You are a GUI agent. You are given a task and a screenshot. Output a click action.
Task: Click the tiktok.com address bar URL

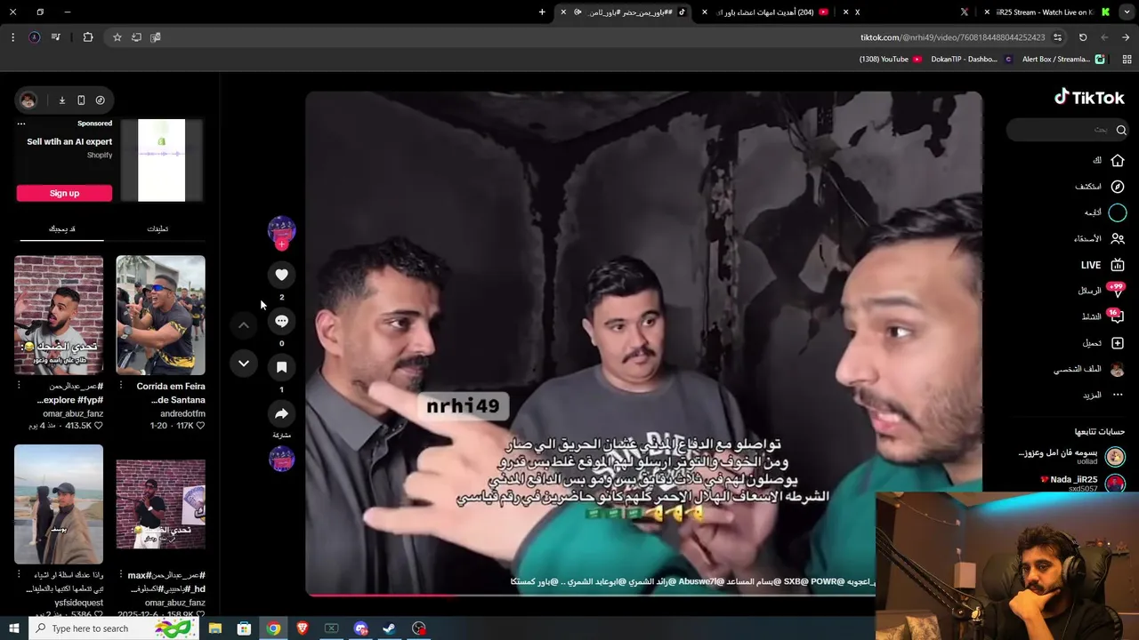[952, 37]
